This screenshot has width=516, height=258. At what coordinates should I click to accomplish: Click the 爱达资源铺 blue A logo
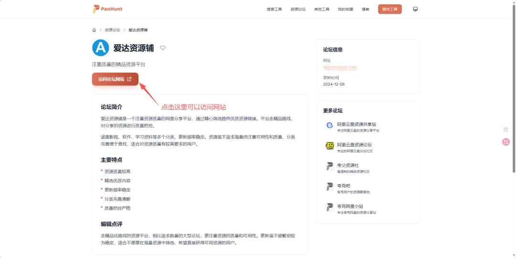pyautogui.click(x=100, y=48)
